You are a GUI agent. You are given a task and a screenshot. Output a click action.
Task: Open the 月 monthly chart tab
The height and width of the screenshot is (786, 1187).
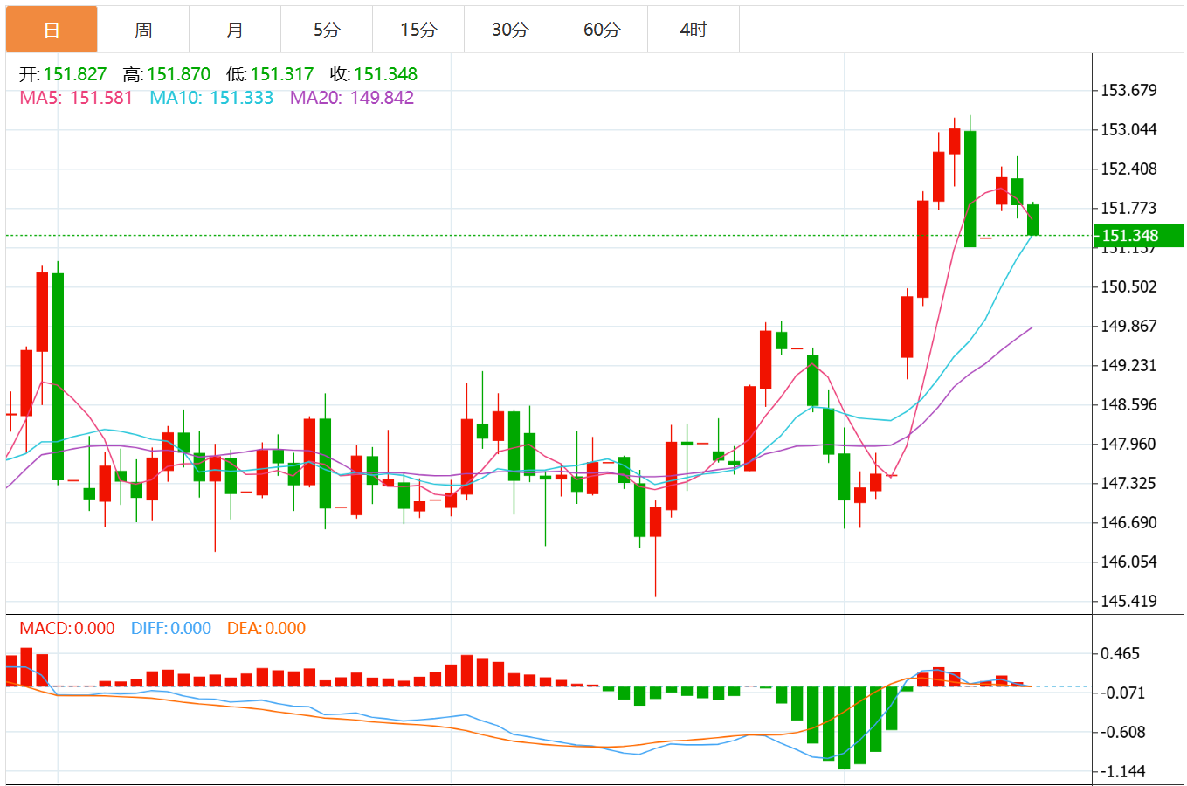(235, 30)
